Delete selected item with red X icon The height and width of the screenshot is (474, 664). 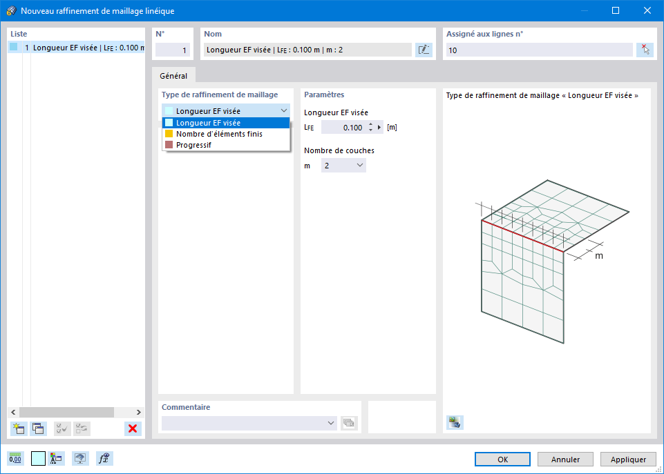click(x=133, y=428)
